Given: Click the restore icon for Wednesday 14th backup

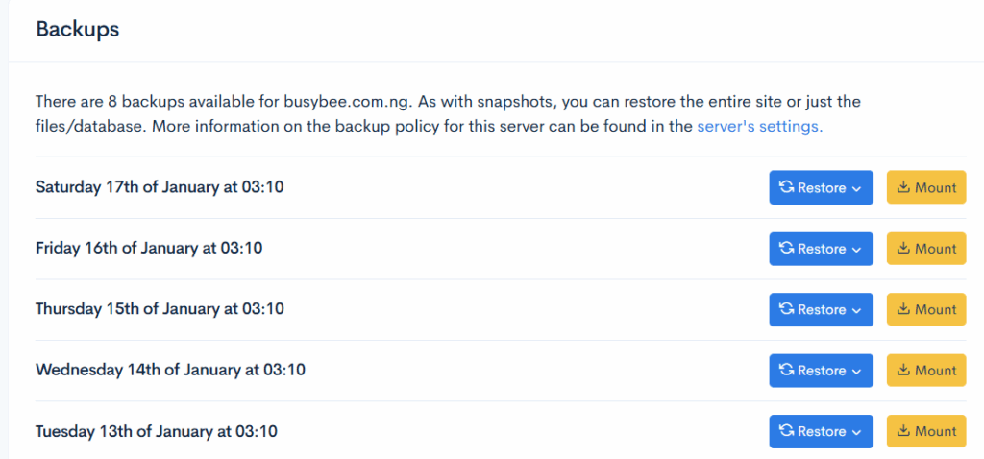Looking at the screenshot, I should click(x=786, y=371).
